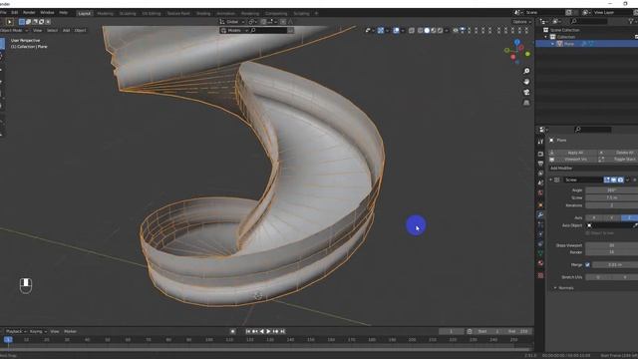The height and width of the screenshot is (359, 638).
Task: Click the Iterations value field
Action: click(611, 205)
